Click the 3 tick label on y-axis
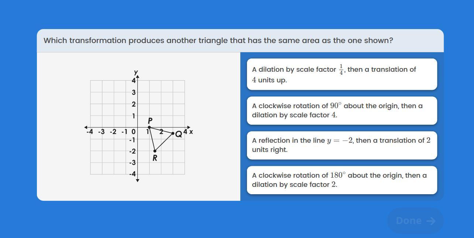The image size is (474, 238). [x=134, y=92]
